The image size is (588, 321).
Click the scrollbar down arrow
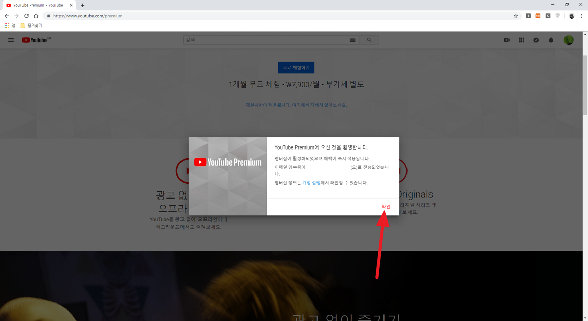pyautogui.click(x=585, y=318)
